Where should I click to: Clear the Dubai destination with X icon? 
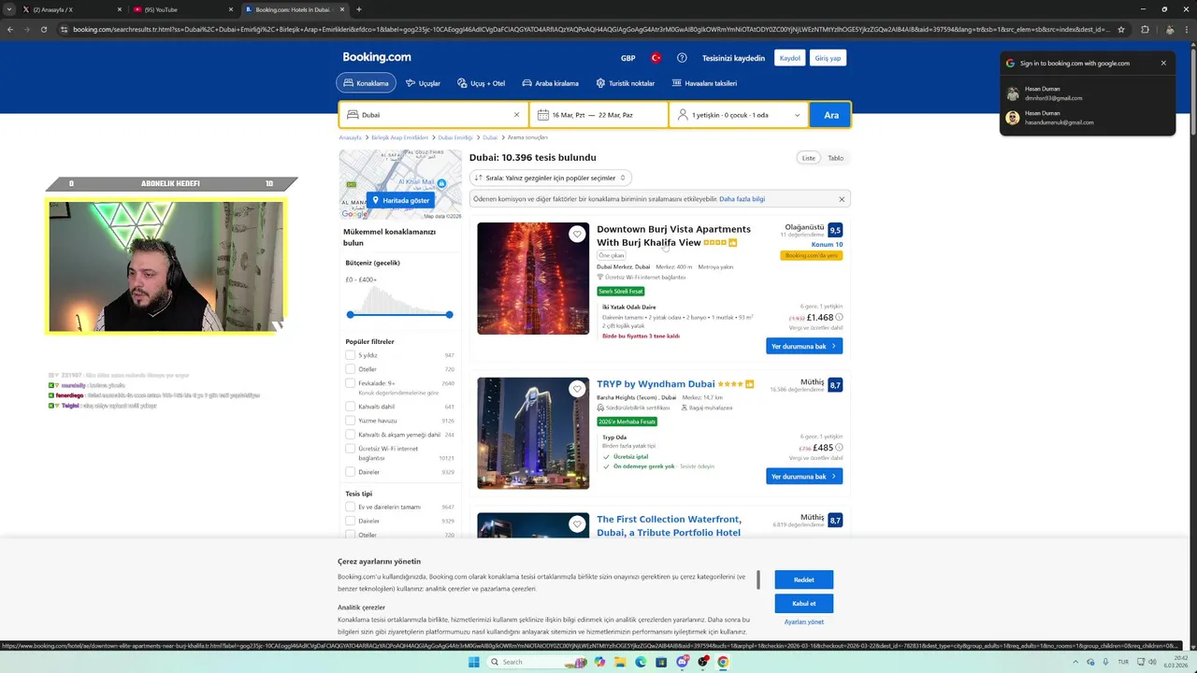point(516,115)
